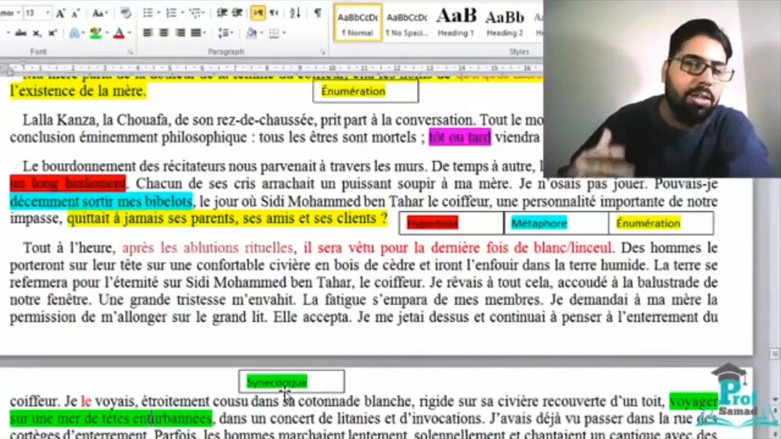Viewport: 781px width, 439px height.
Task: Align text to the left
Action: pyautogui.click(x=148, y=33)
